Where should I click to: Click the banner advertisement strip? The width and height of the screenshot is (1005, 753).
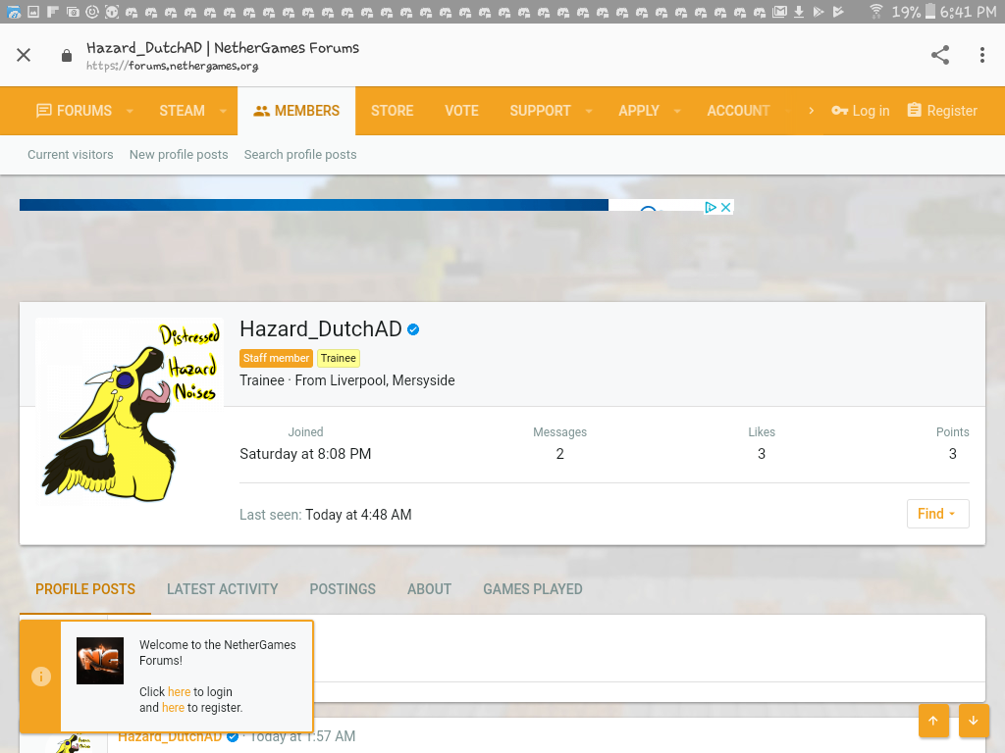click(313, 205)
